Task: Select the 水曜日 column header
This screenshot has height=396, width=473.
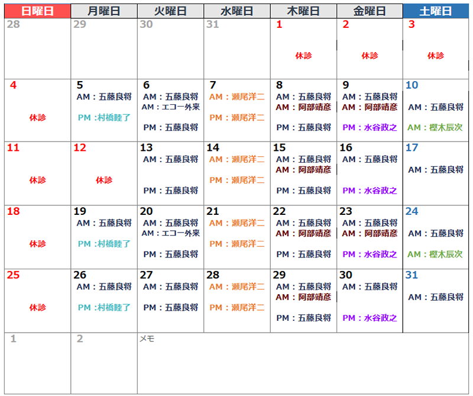Action: pyautogui.click(x=237, y=11)
